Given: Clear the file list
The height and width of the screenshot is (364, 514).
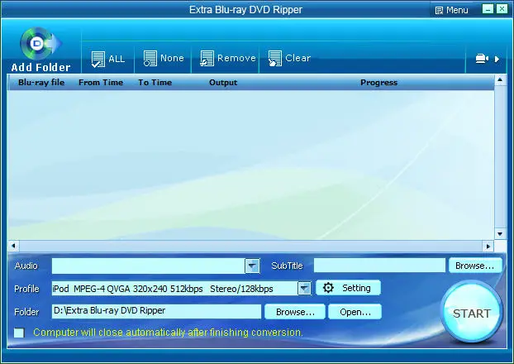Looking at the screenshot, I should (x=289, y=59).
